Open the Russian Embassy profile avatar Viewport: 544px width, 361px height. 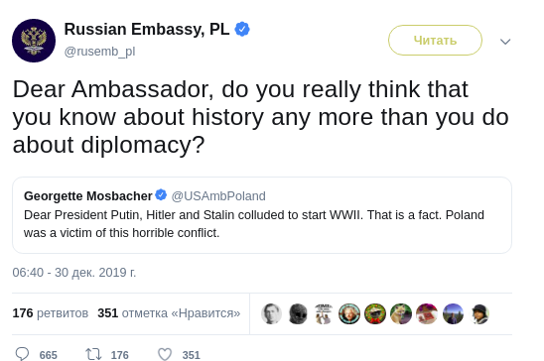[x=34, y=41]
